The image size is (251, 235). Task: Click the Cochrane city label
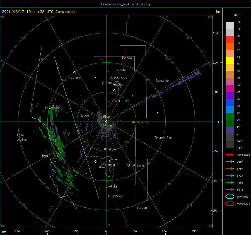coord(91,156)
